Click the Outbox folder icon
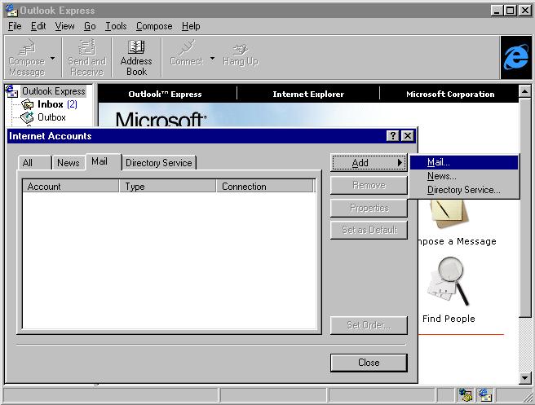The width and height of the screenshot is (535, 405). 27,117
